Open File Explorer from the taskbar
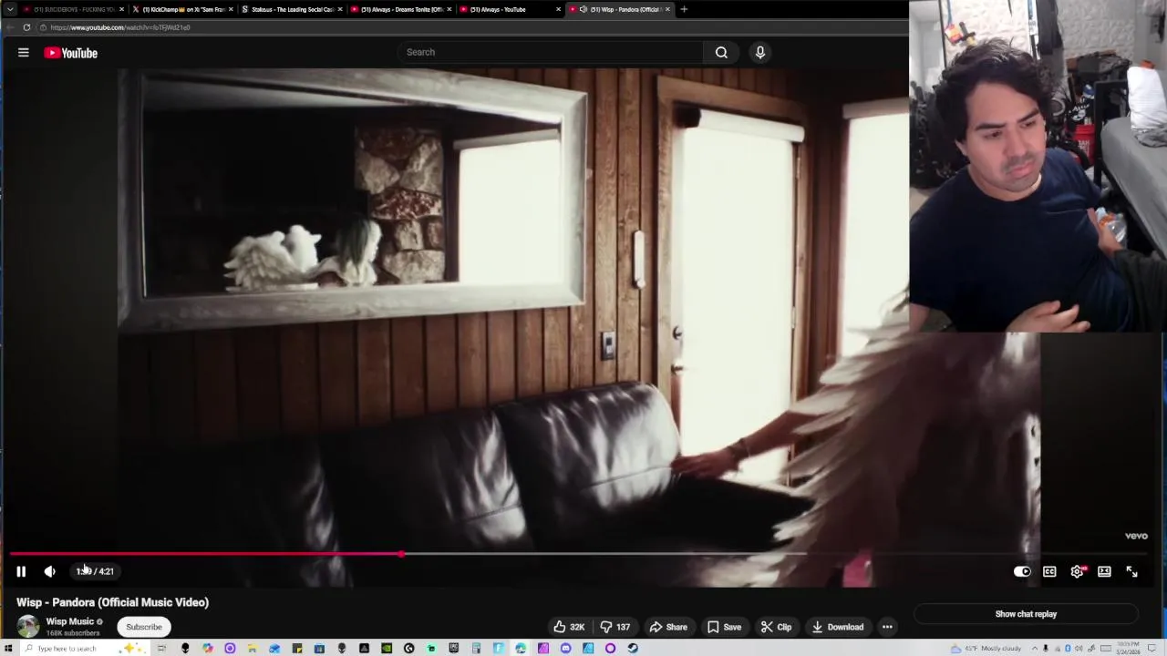Image resolution: width=1167 pixels, height=656 pixels. point(252,649)
